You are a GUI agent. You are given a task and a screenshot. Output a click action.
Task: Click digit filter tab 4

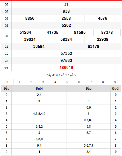pos(55,82)
